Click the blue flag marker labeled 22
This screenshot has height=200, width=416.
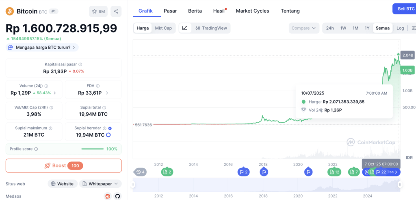pyautogui.click(x=381, y=172)
